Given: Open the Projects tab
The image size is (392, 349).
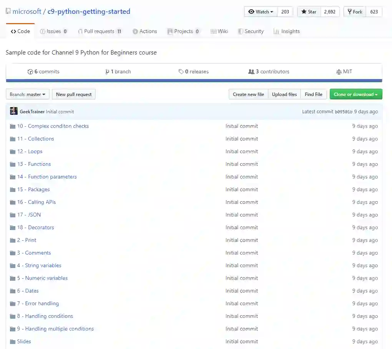Looking at the screenshot, I should click(x=183, y=31).
